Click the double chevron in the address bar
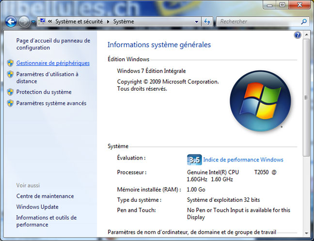The width and height of the screenshot is (314, 241). [50, 21]
